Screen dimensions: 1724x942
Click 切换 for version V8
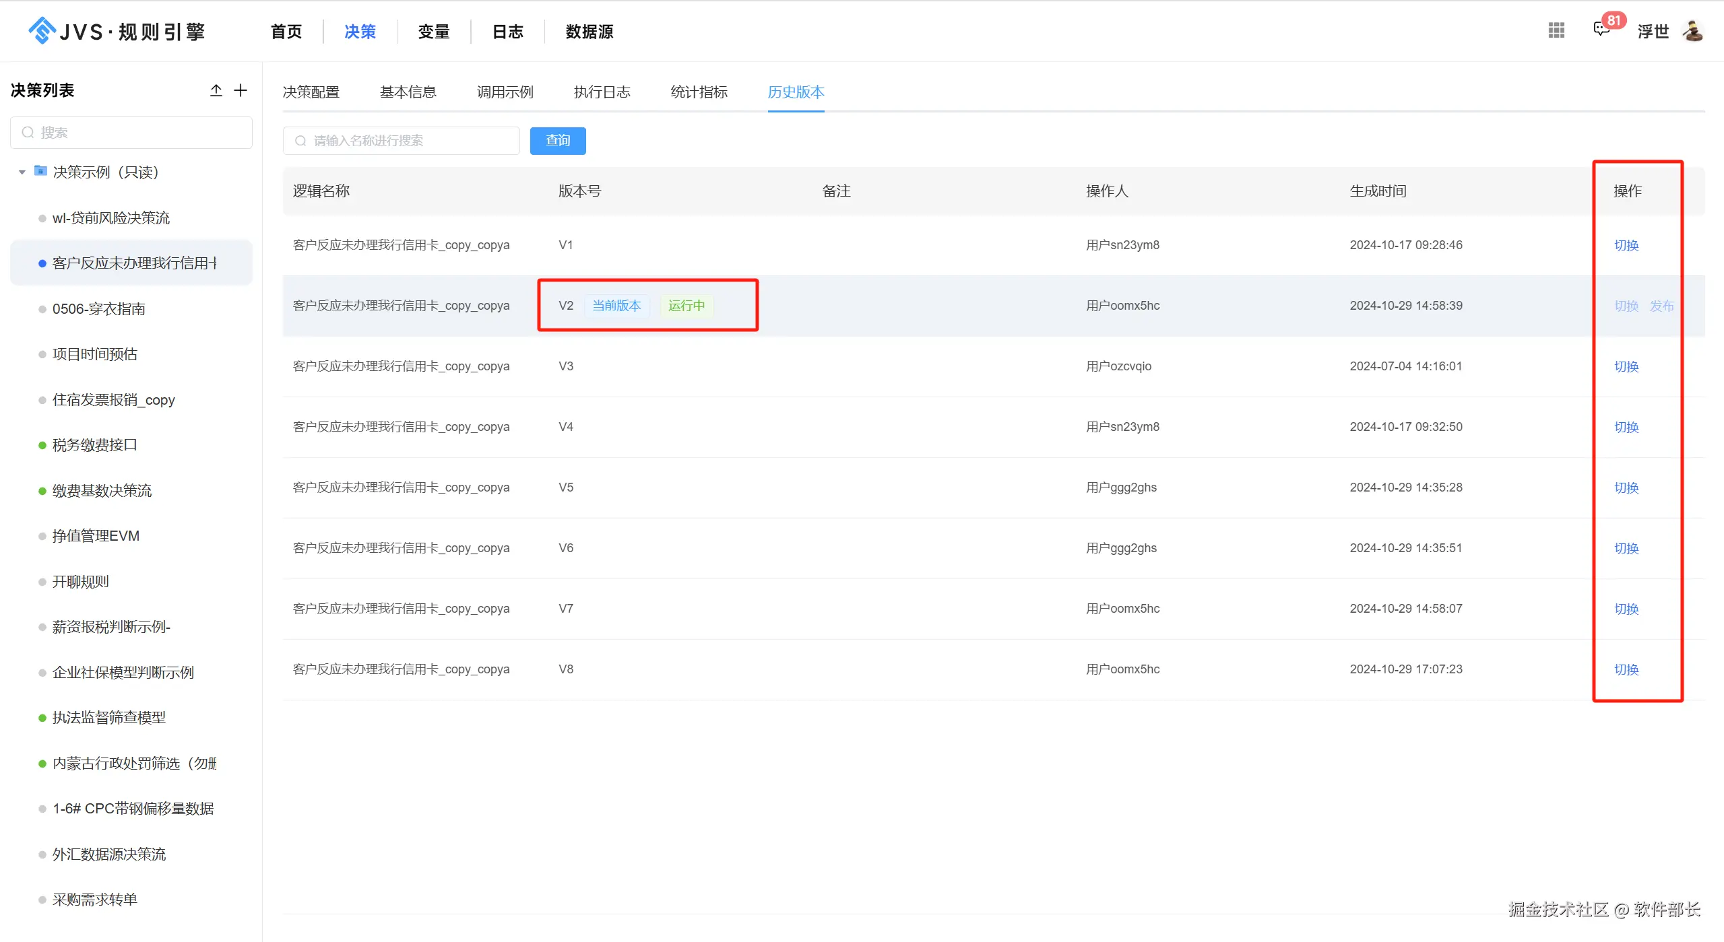(x=1626, y=669)
